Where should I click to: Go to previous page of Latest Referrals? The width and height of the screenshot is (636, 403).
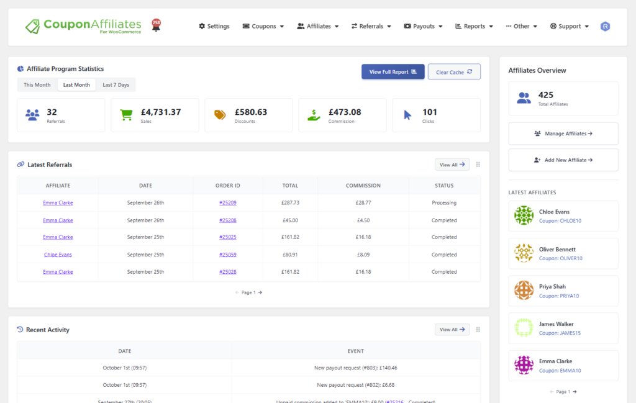pyautogui.click(x=237, y=292)
